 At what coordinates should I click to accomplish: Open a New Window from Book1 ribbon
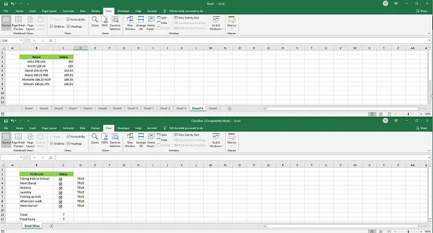pyautogui.click(x=130, y=23)
